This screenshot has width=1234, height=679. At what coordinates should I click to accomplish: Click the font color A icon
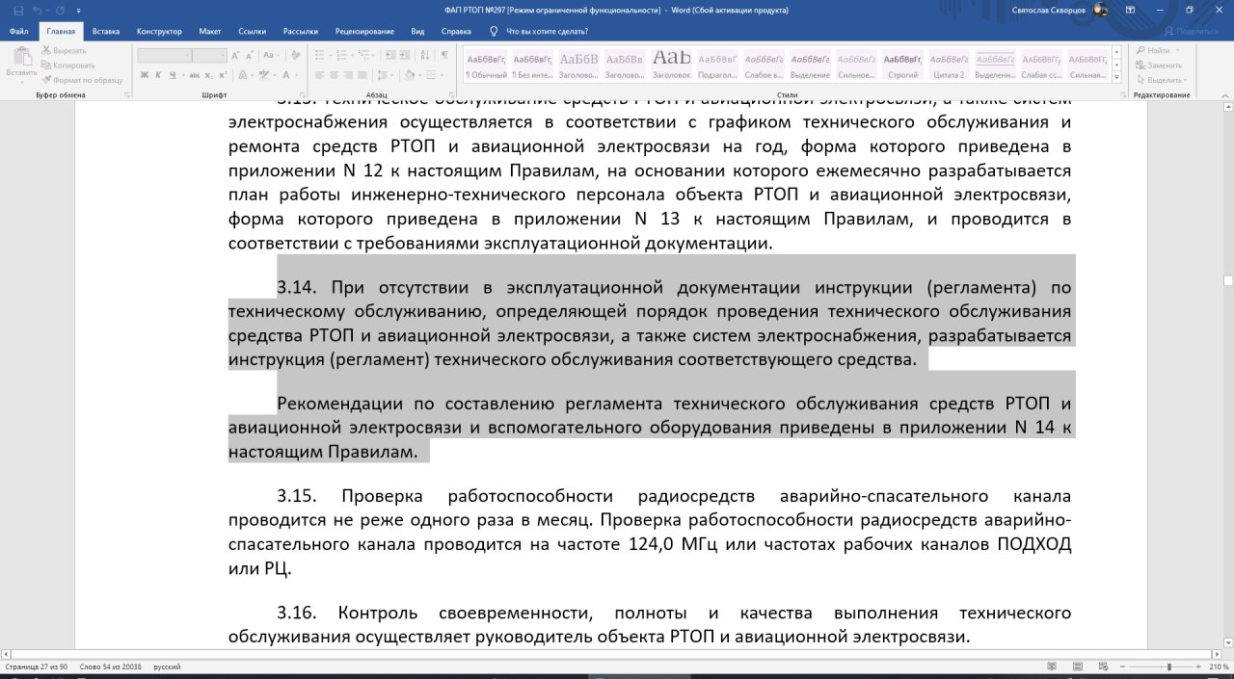pos(286,75)
